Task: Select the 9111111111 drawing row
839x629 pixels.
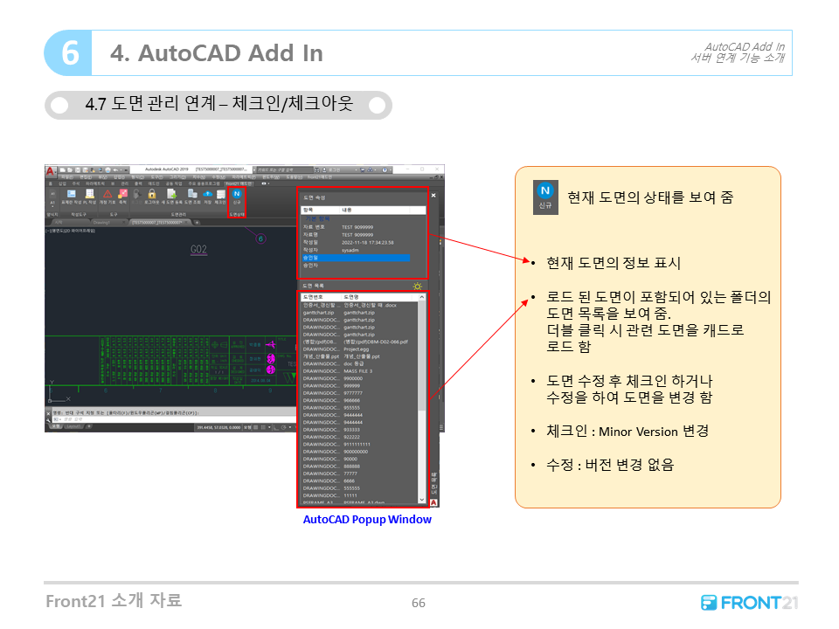Action: 359,445
